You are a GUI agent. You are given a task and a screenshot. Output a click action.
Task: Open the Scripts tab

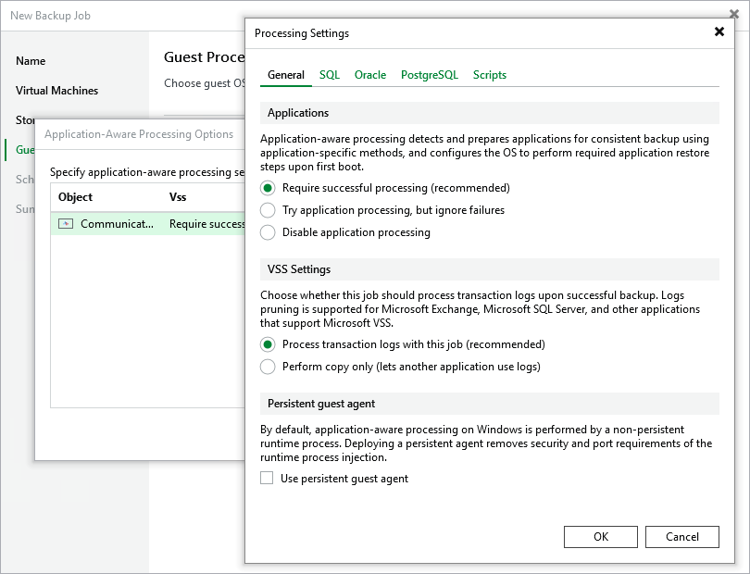pos(489,75)
